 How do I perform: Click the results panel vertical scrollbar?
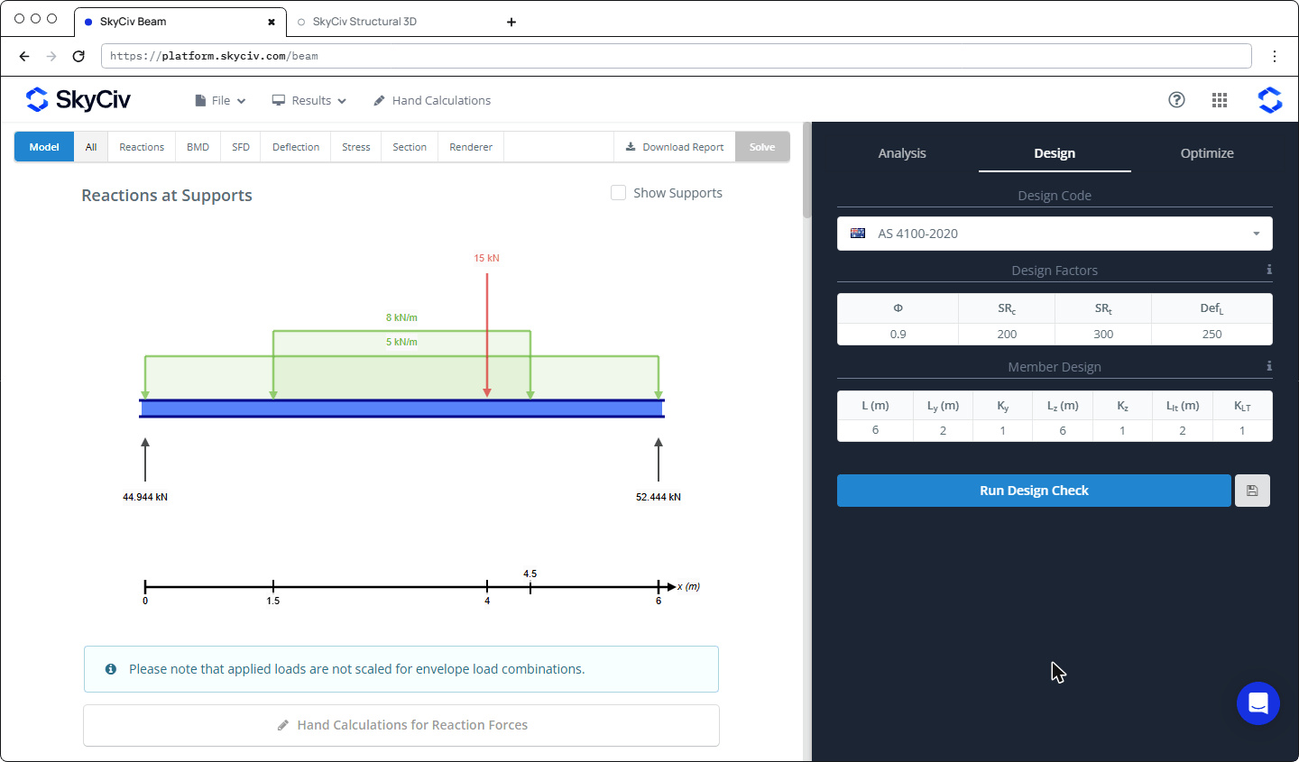pyautogui.click(x=806, y=170)
